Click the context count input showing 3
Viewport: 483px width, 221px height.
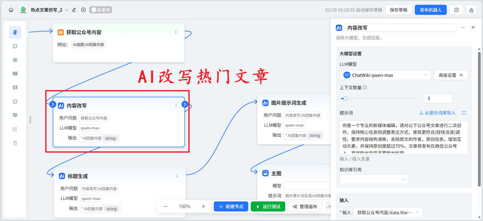tap(438, 98)
